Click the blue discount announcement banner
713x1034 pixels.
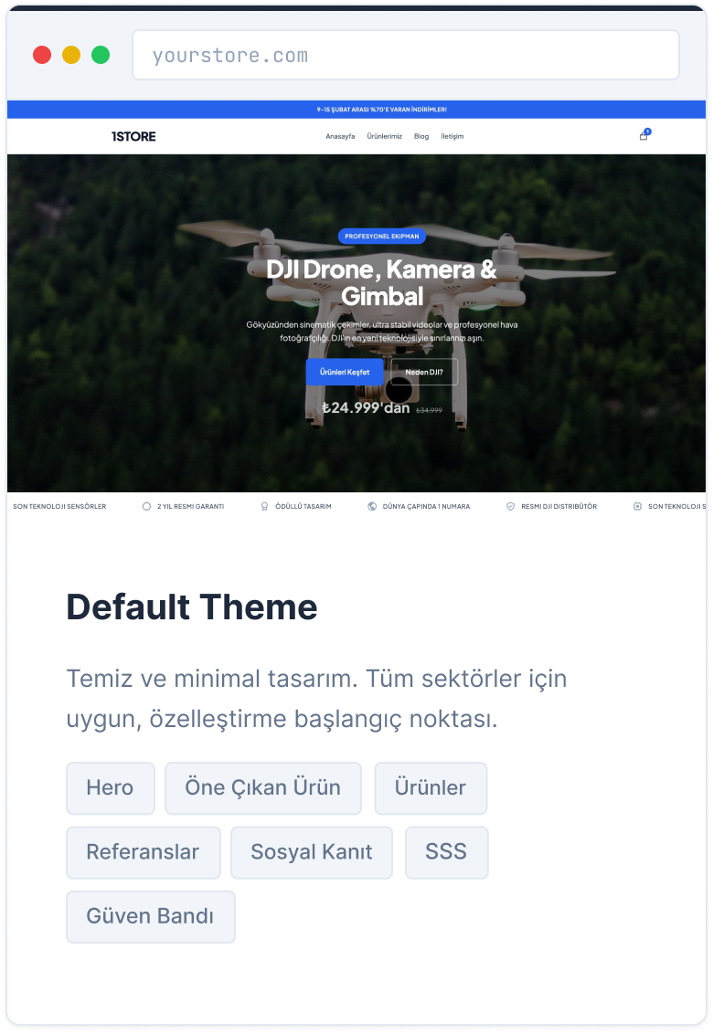click(x=356, y=110)
